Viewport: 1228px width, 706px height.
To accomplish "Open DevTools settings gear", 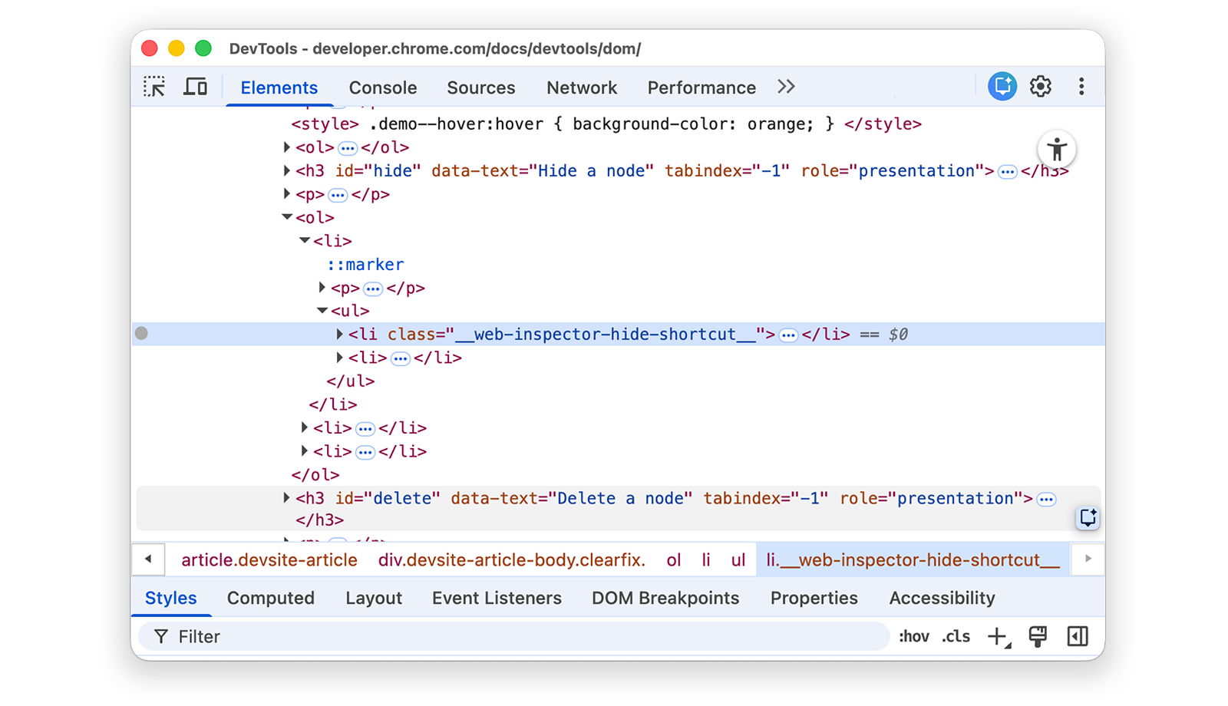I will point(1041,87).
